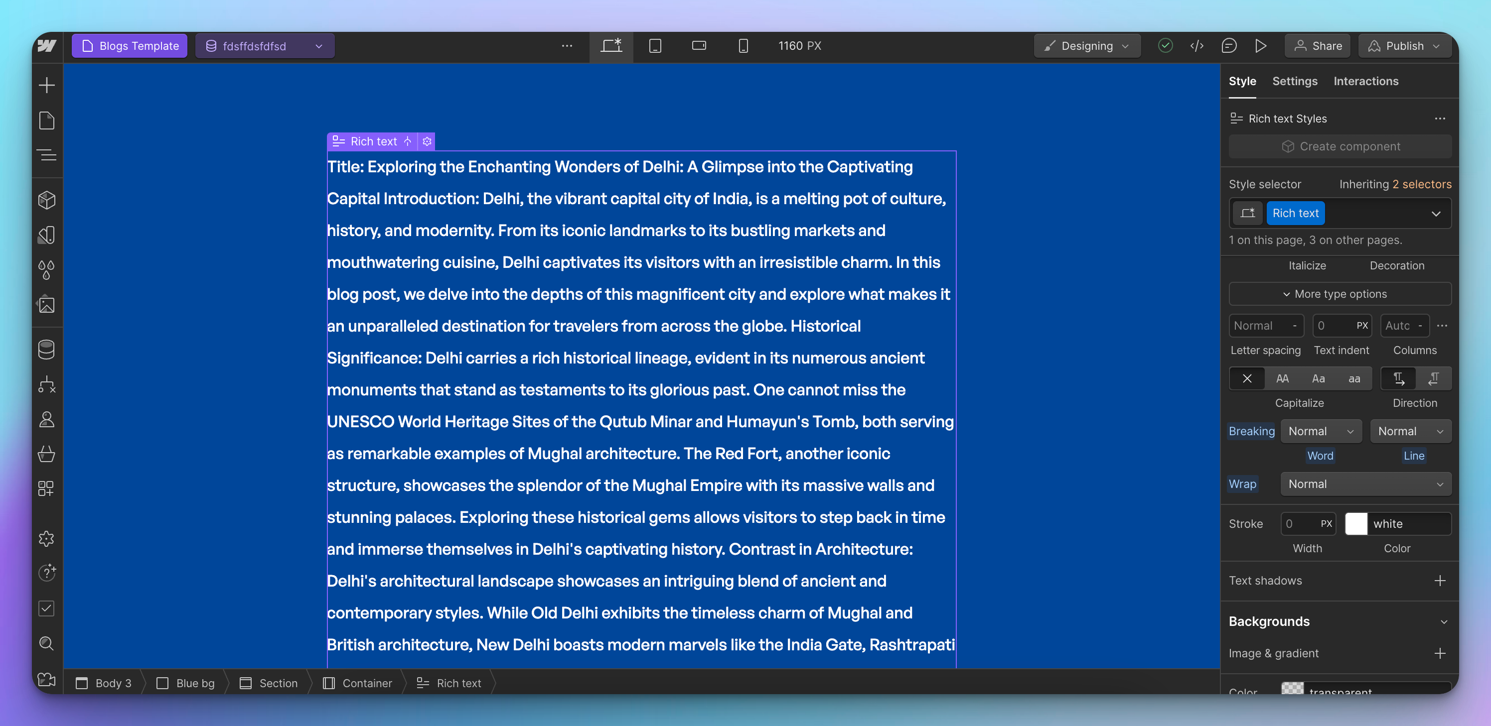Click the Text indent input field

pos(1341,326)
